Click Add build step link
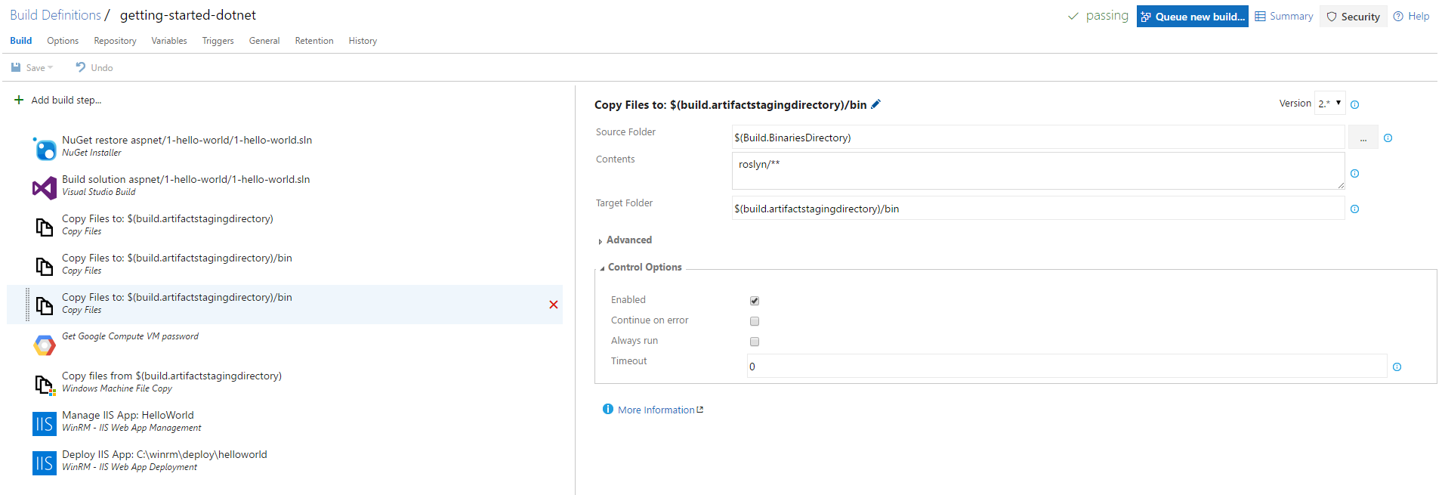Screen dimensions: 1445x495 pyautogui.click(x=66, y=100)
